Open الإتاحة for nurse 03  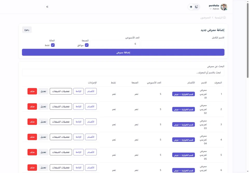78,122
